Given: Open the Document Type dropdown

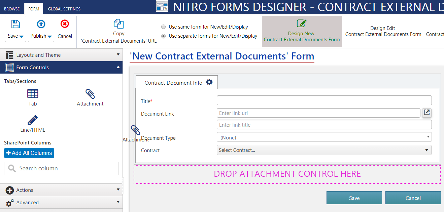Looking at the screenshot, I should click(324, 137).
